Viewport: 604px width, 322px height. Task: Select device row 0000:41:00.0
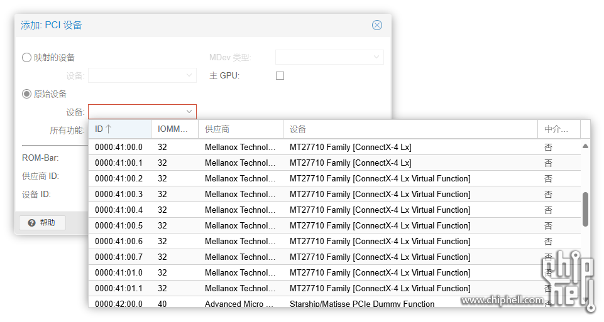pyautogui.click(x=334, y=148)
